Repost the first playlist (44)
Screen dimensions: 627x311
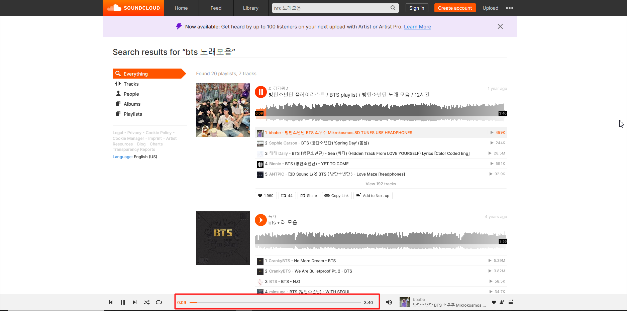(287, 196)
